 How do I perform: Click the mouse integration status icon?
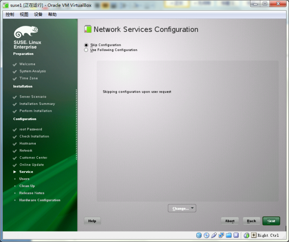coord(246,235)
